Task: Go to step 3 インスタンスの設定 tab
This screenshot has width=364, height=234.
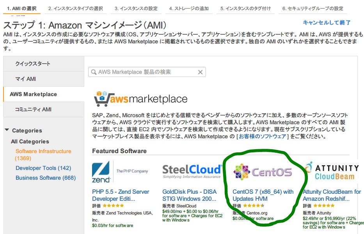Action: click(136, 9)
